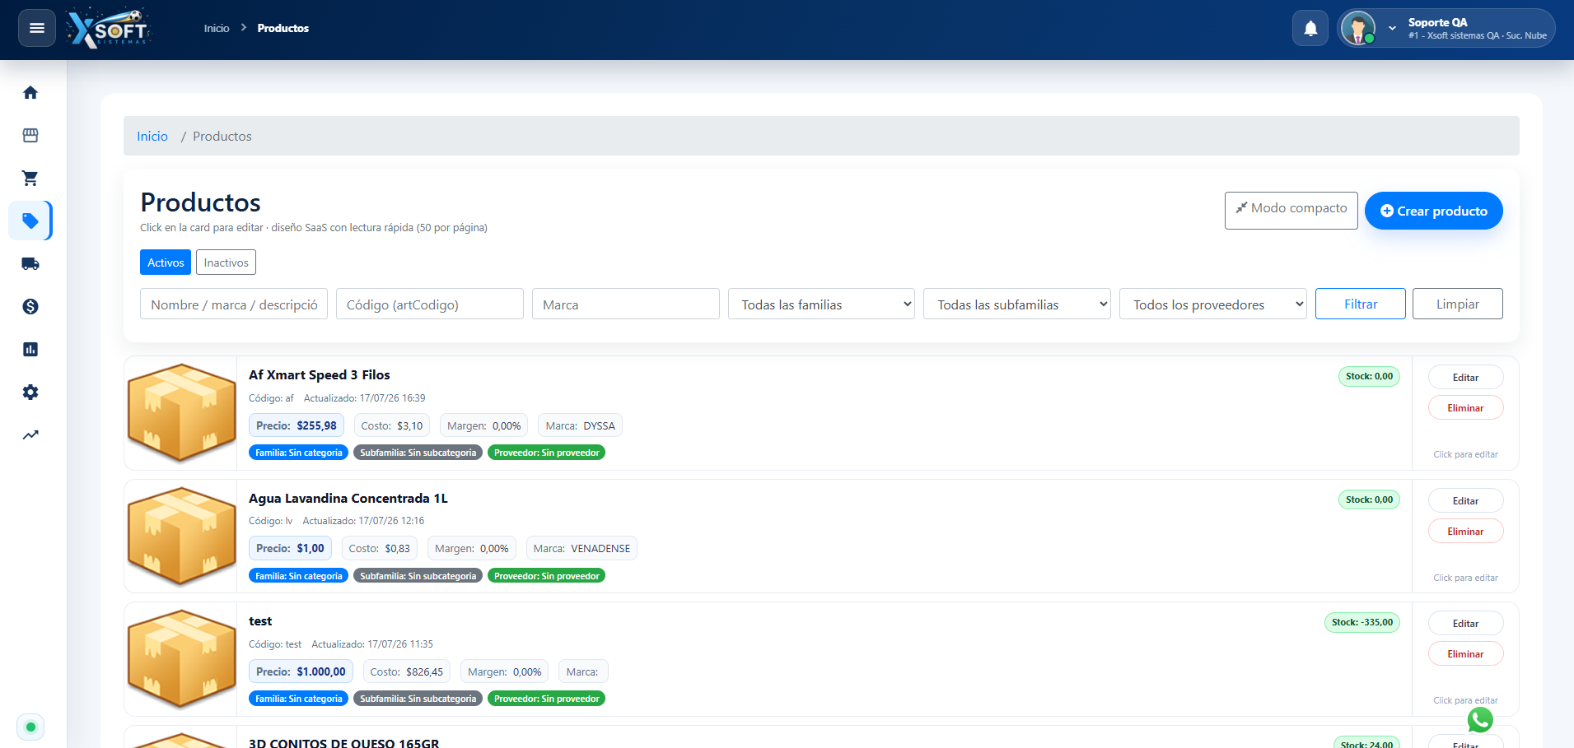Click Marca: DYSSA badge
Viewport: 1574px width, 748px height.
tap(580, 425)
